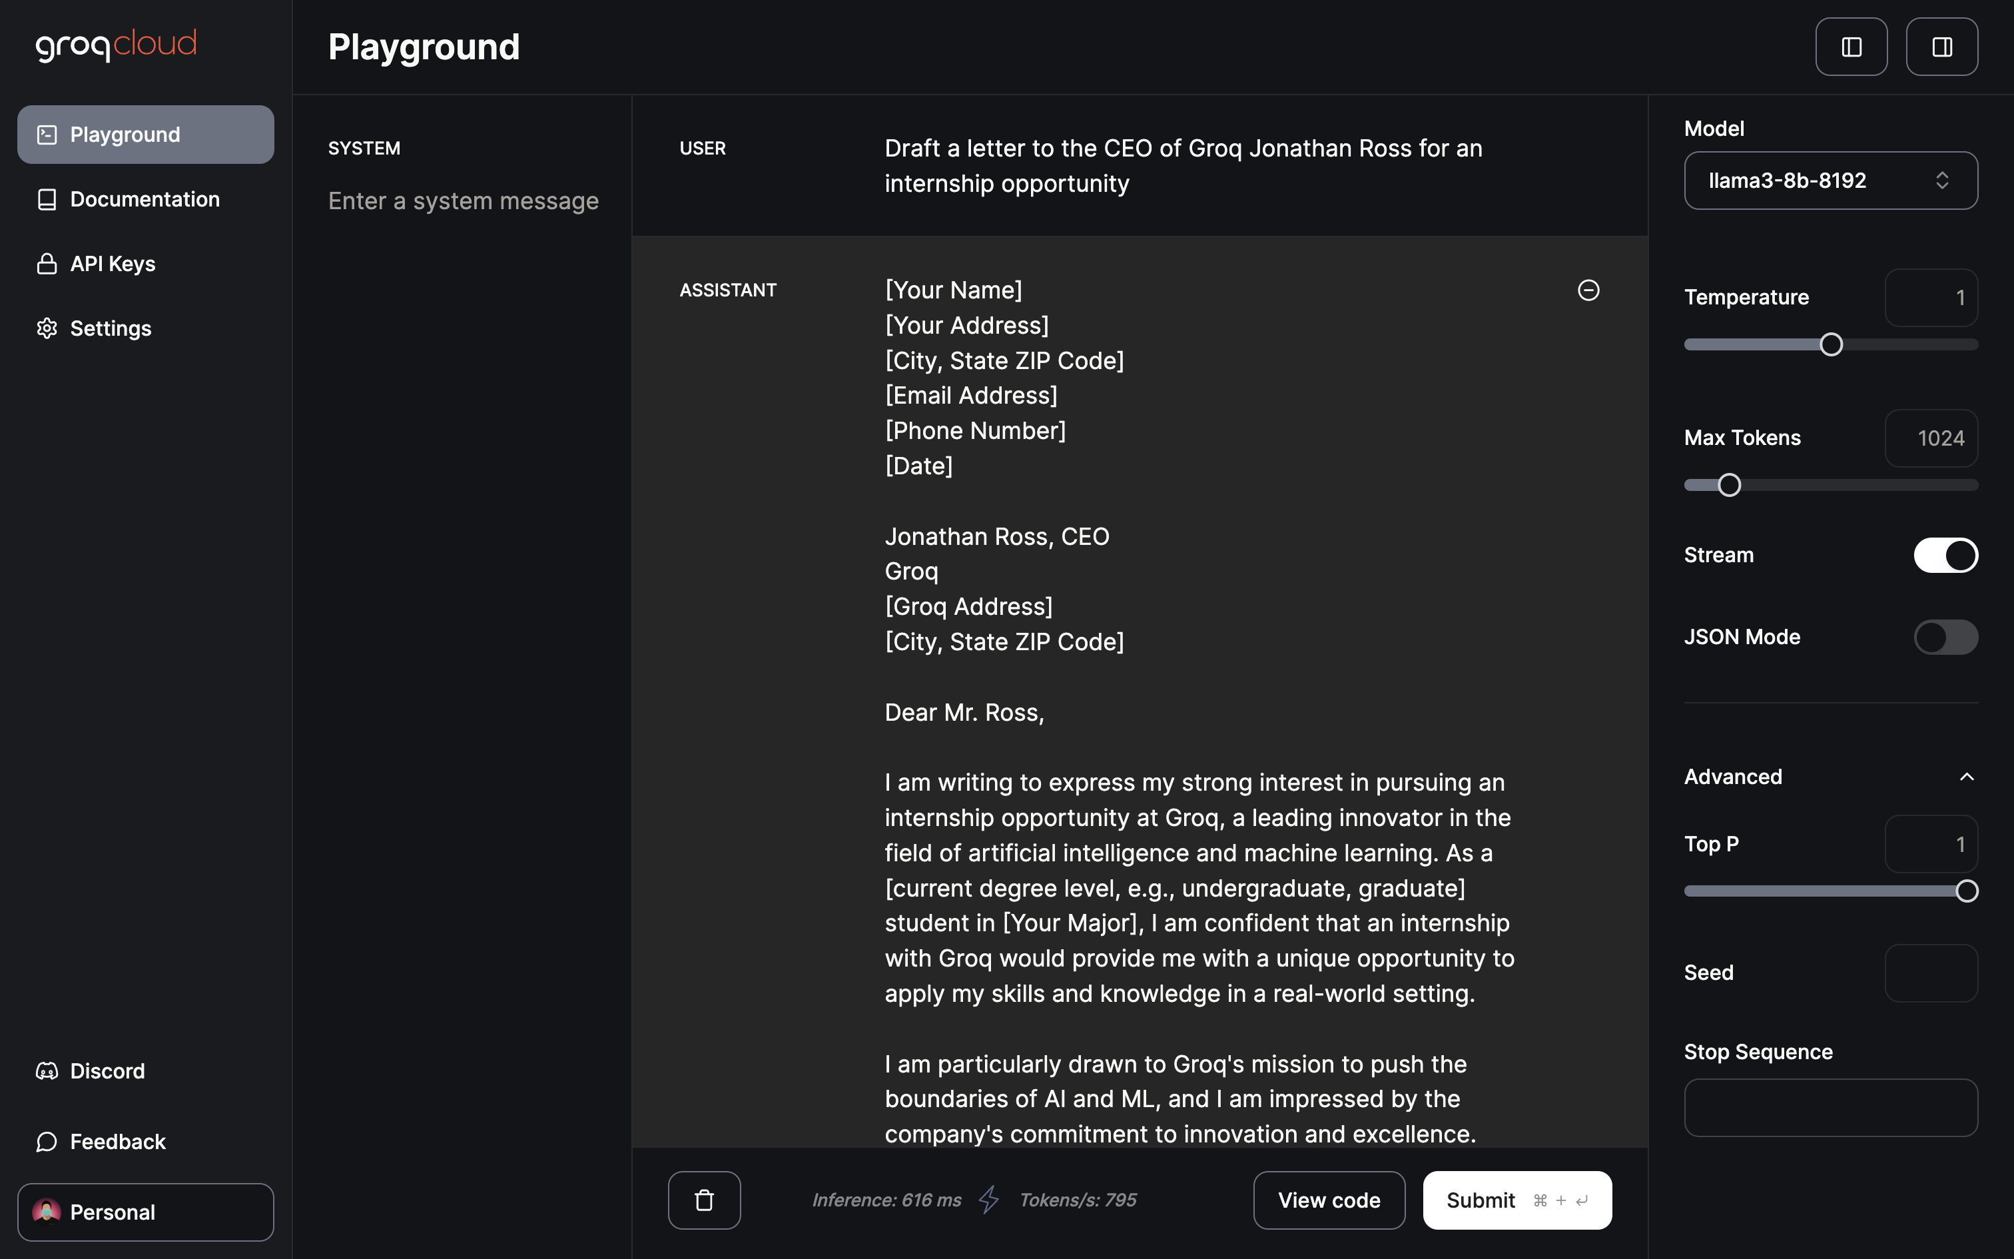Open the Personal organization switcher
The height and width of the screenshot is (1259, 2014).
146,1212
